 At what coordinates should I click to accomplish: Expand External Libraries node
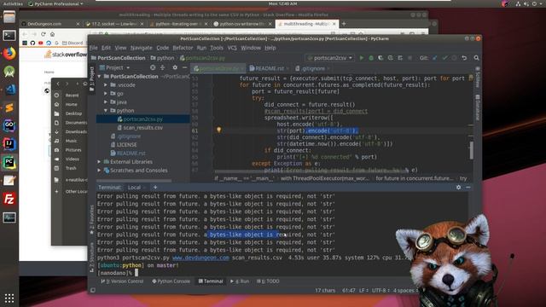[x=100, y=162]
